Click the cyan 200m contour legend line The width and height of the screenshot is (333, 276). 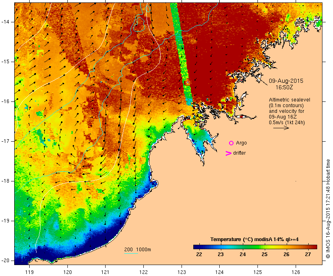click(131, 254)
